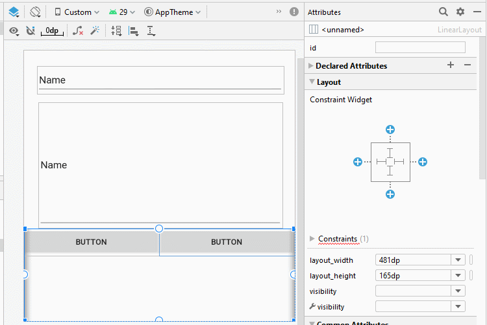Click the Infer Constraints magic wand
The width and height of the screenshot is (487, 325).
(95, 30)
